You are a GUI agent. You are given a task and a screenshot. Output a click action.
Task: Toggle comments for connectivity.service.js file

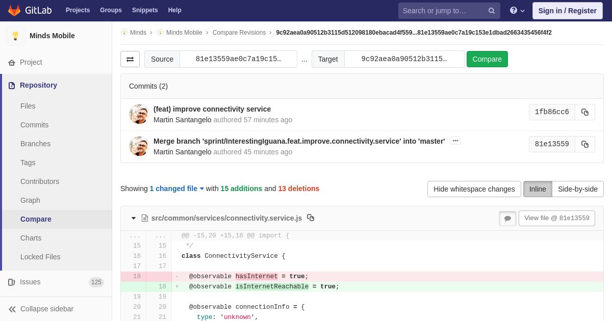507,219
